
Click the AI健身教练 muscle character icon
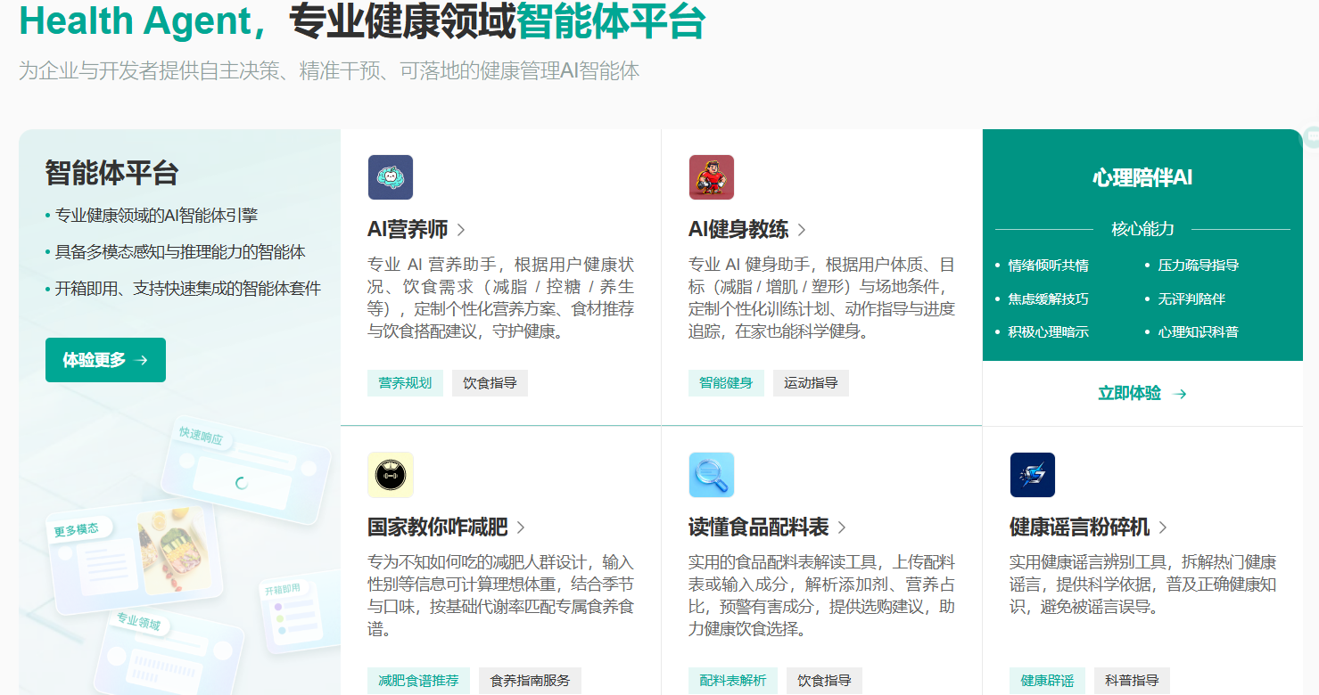tap(711, 177)
